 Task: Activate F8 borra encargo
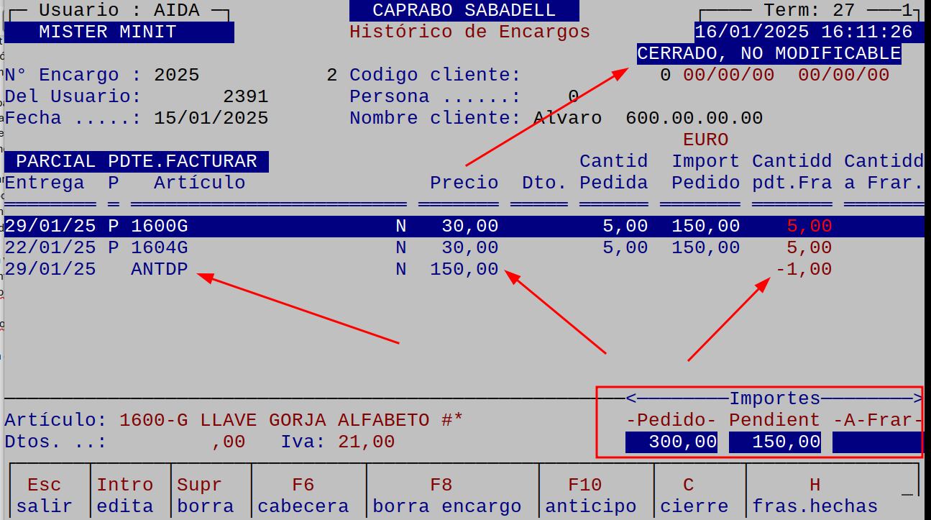[441, 493]
